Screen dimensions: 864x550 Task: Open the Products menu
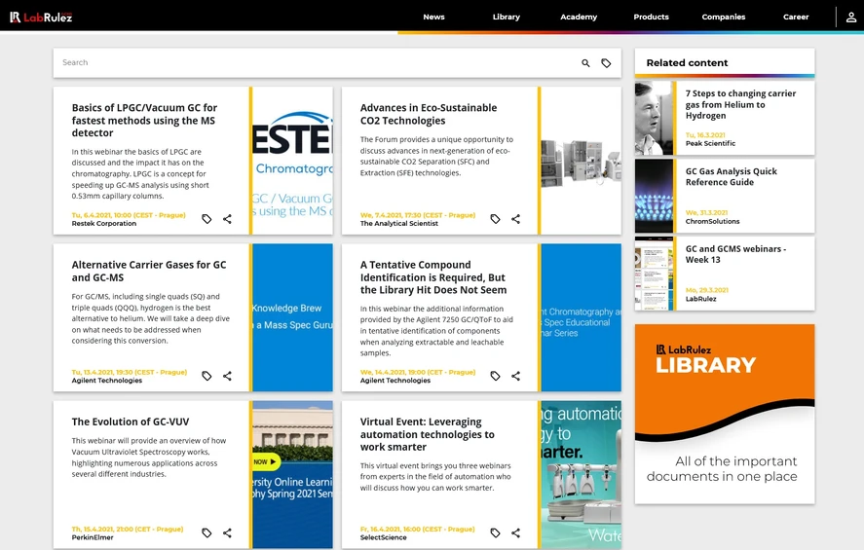[x=651, y=18]
